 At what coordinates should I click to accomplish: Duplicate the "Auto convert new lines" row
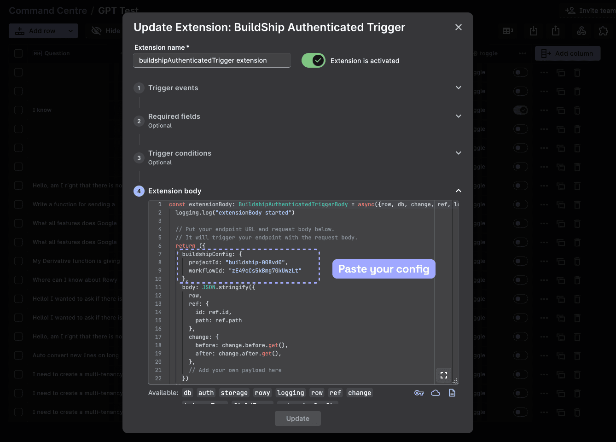pyautogui.click(x=561, y=355)
